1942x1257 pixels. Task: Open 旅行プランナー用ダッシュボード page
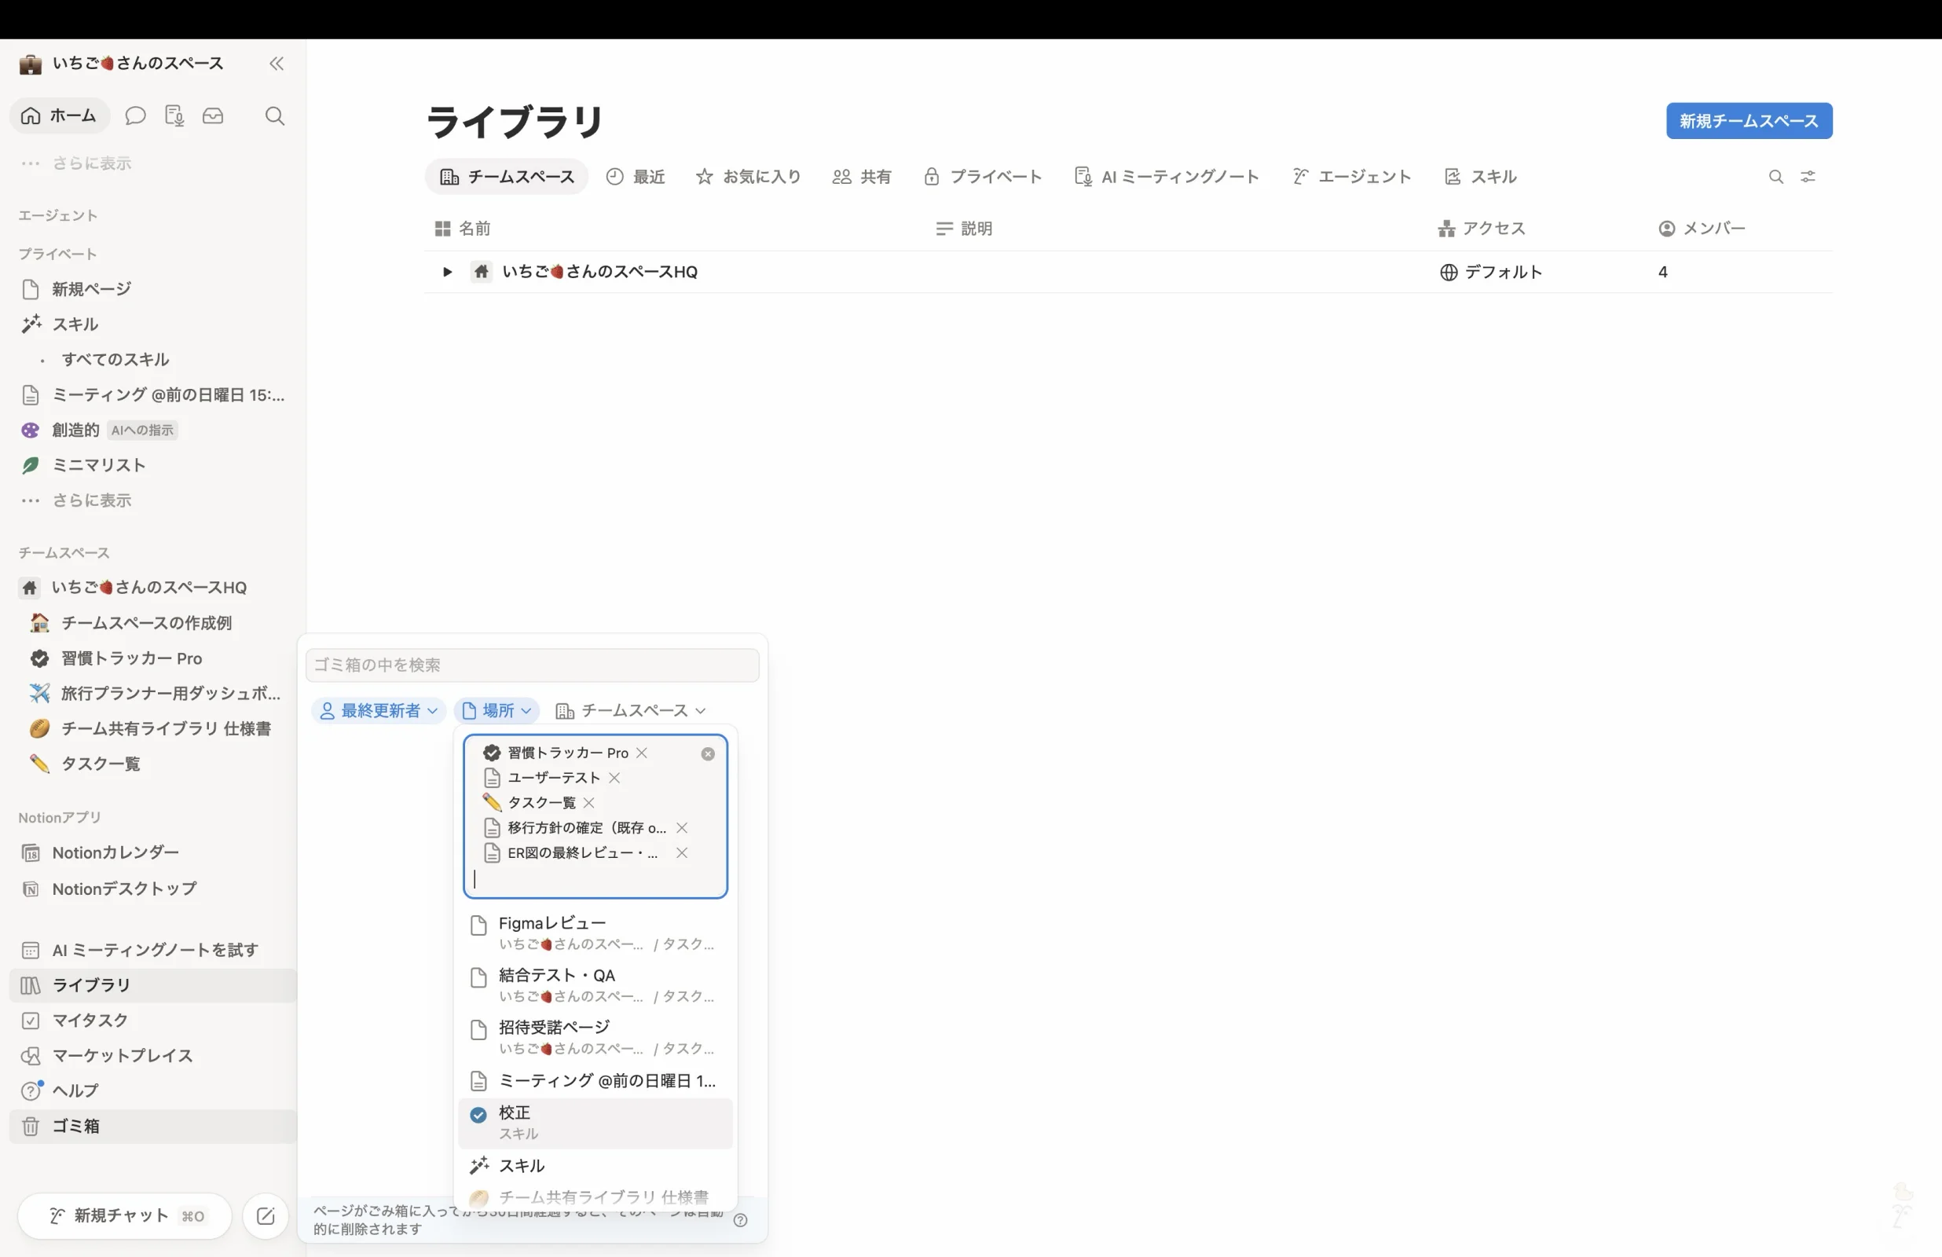[x=153, y=694]
